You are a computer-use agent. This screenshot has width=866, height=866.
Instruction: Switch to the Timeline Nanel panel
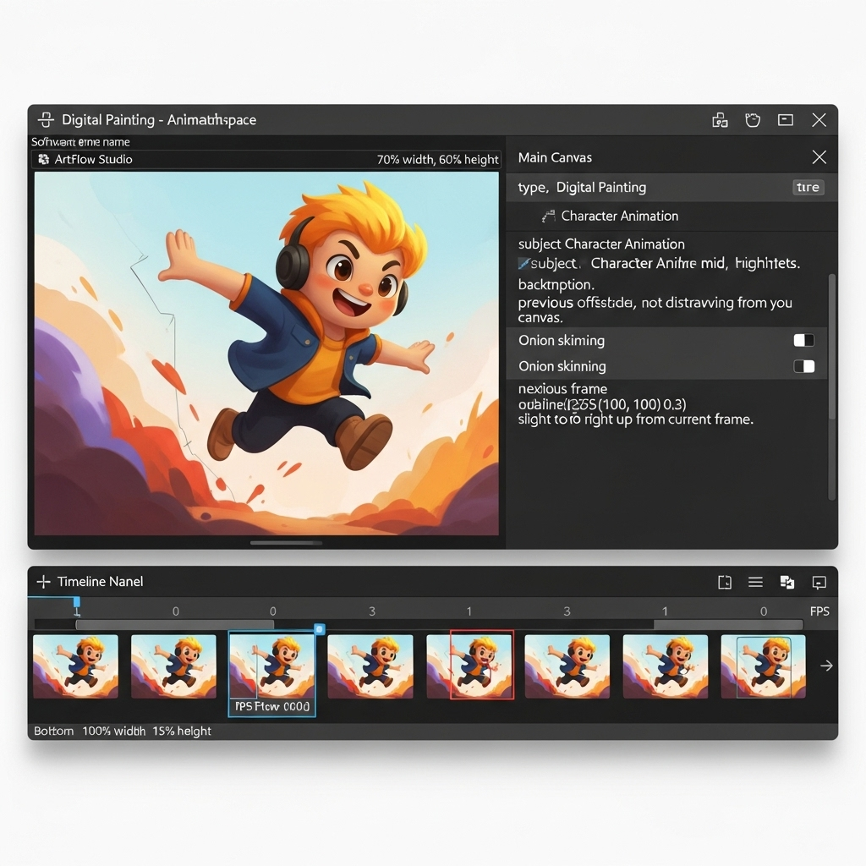[99, 581]
